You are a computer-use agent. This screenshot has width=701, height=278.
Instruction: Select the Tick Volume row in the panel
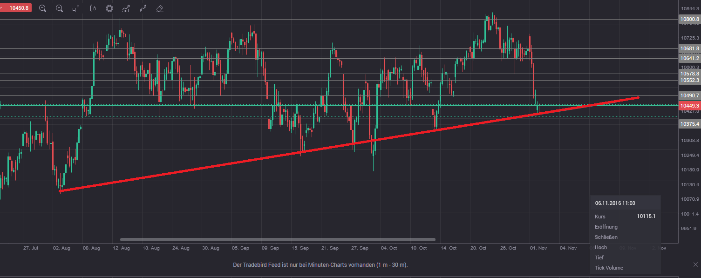click(608, 268)
